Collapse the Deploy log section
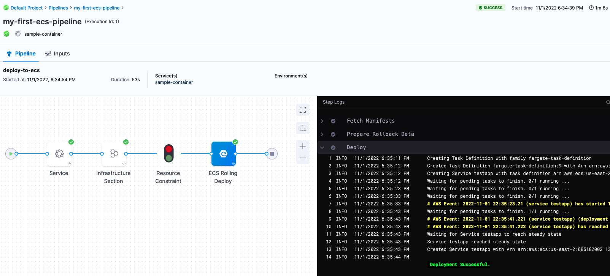This screenshot has height=276, width=610. pos(322,148)
